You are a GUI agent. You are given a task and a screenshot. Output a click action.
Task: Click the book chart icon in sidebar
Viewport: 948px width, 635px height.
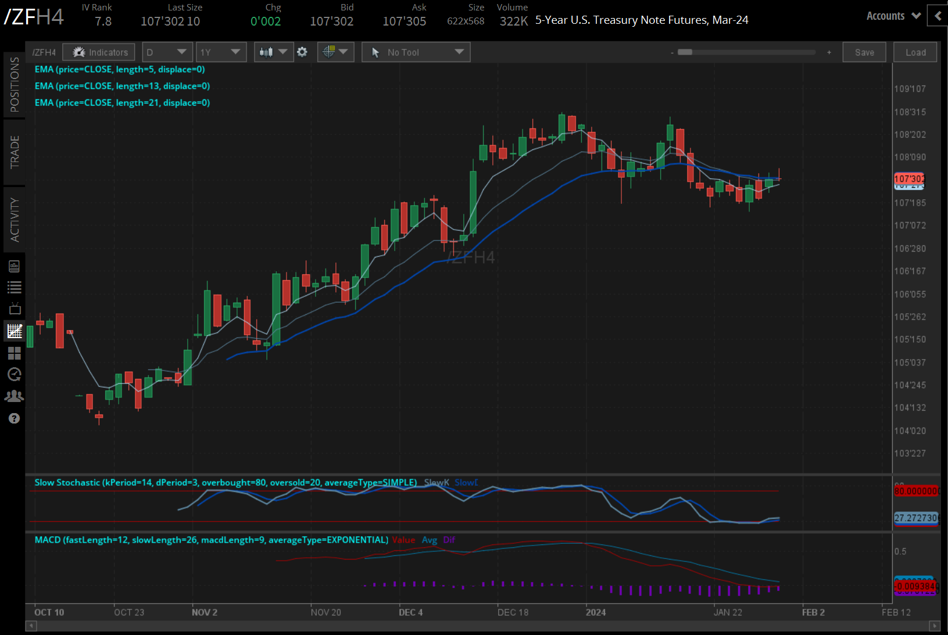point(15,266)
